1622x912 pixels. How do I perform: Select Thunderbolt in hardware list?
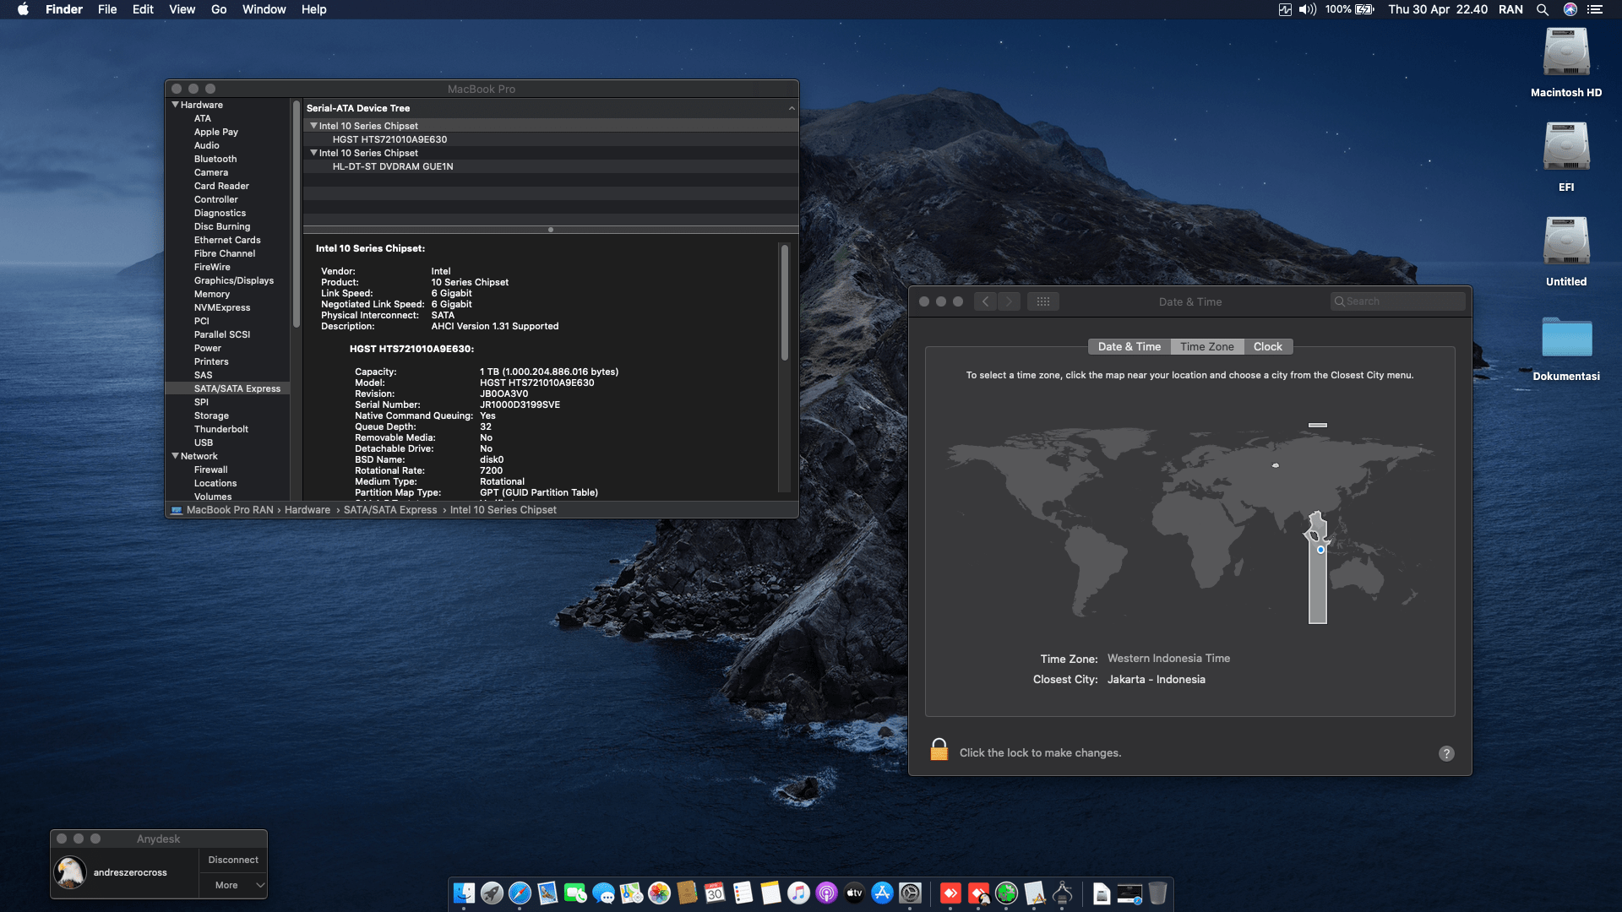pyautogui.click(x=221, y=429)
